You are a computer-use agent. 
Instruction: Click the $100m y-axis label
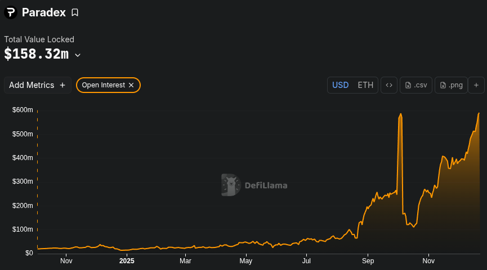[23, 229]
